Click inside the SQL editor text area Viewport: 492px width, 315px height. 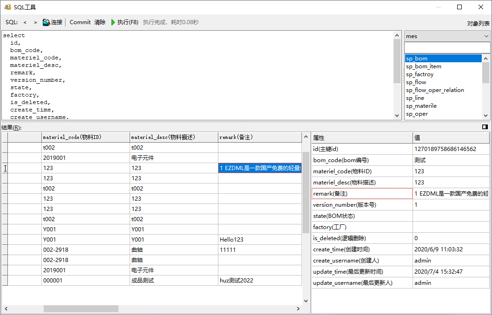tap(197, 75)
